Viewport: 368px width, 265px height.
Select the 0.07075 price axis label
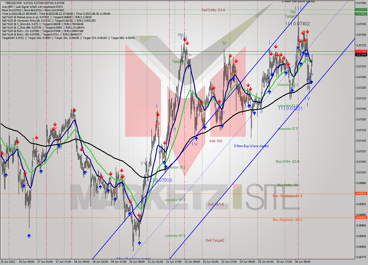pyautogui.click(x=361, y=151)
